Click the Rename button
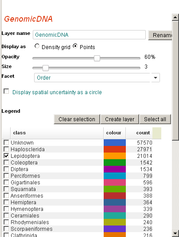The height and width of the screenshot is (237, 179). [160, 35]
